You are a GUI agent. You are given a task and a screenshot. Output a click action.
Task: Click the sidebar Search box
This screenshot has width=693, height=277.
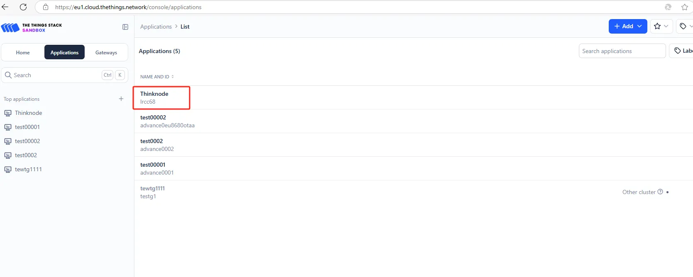[x=65, y=75]
